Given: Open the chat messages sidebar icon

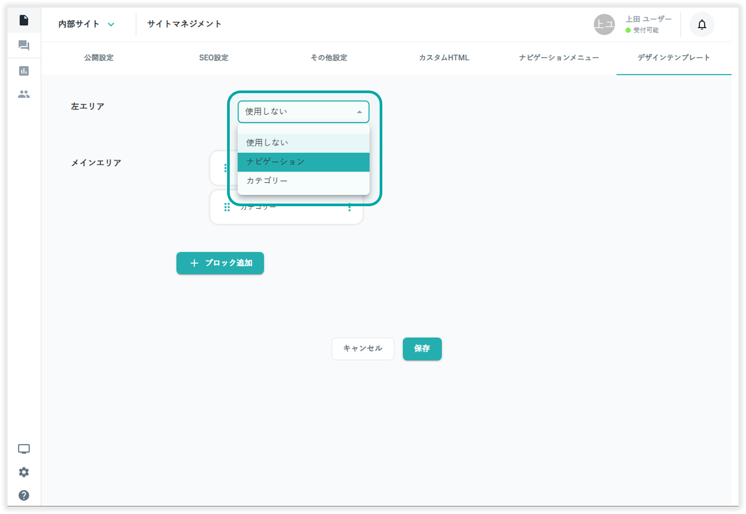Looking at the screenshot, I should point(24,46).
